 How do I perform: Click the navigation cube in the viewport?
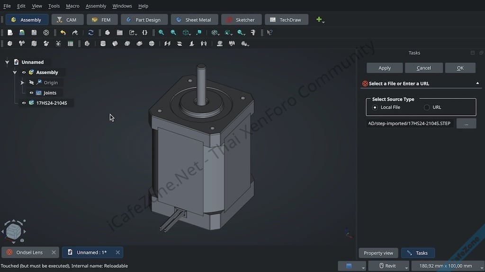(14, 231)
